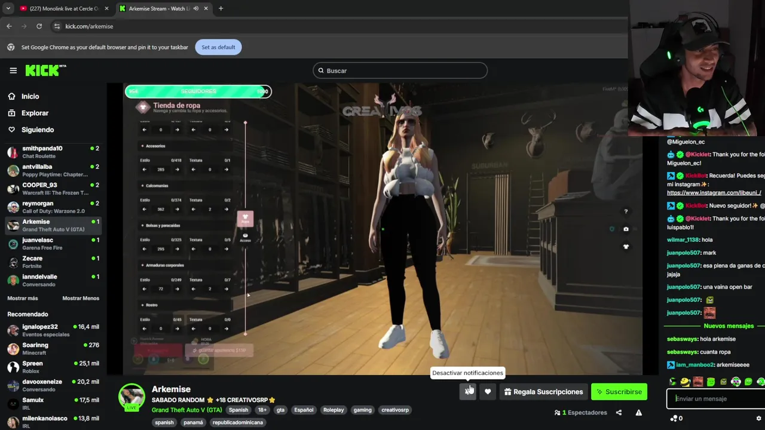Click the 18+ tag
765x430 pixels.
[x=262, y=410]
